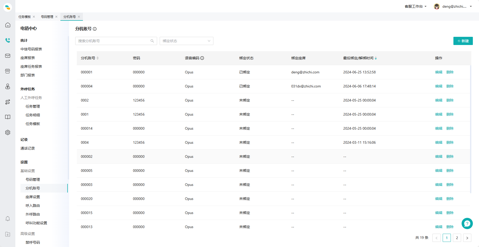The image size is (479, 247).
Task: Click the user avatar image
Action: tap(437, 6)
